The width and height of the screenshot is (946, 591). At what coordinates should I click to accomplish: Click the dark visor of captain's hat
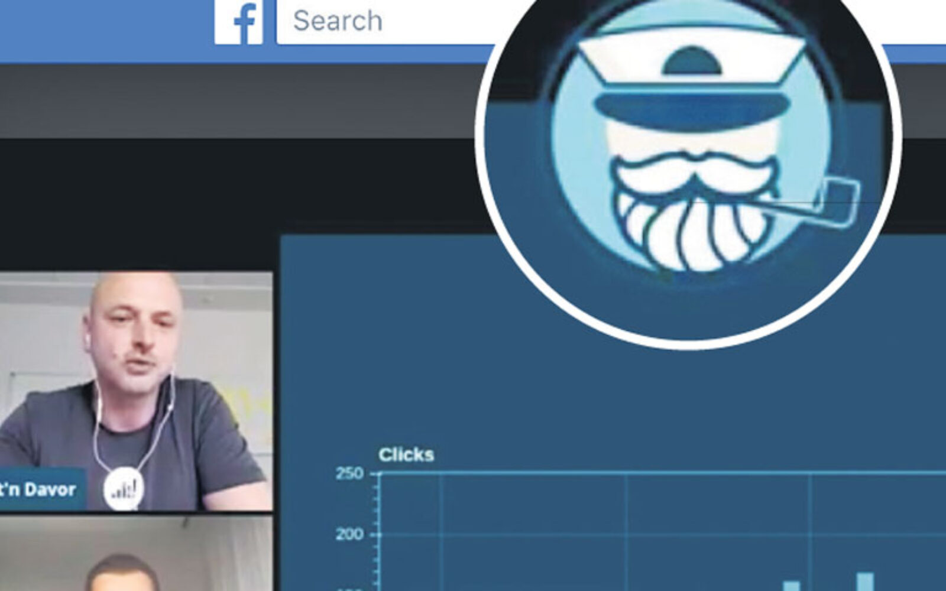click(x=692, y=108)
